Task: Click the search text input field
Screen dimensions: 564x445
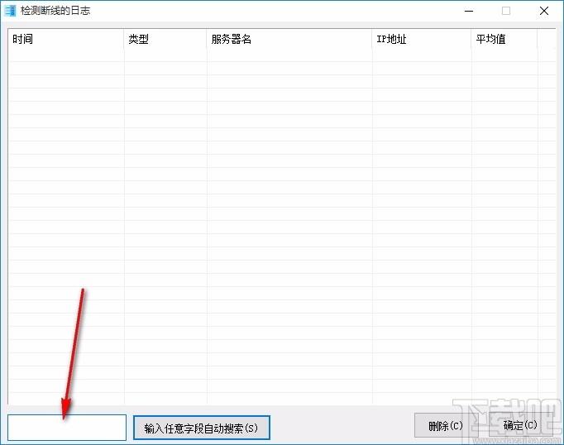Action: [67, 428]
